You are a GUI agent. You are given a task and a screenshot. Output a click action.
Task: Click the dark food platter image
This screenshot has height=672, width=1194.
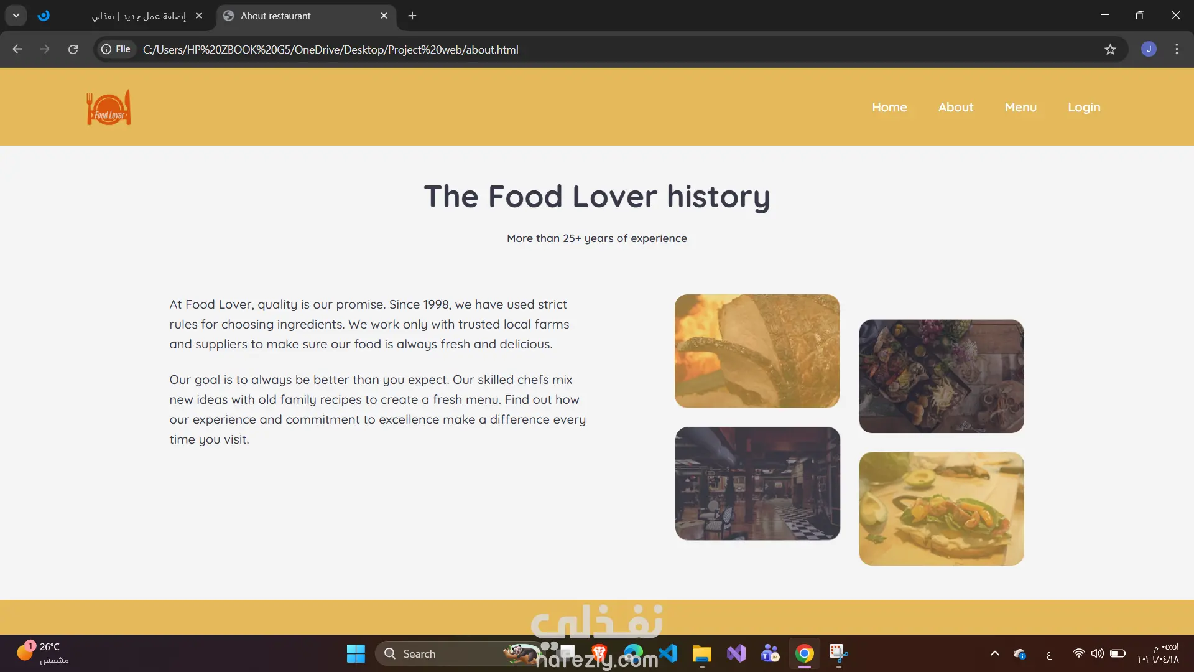(x=942, y=376)
